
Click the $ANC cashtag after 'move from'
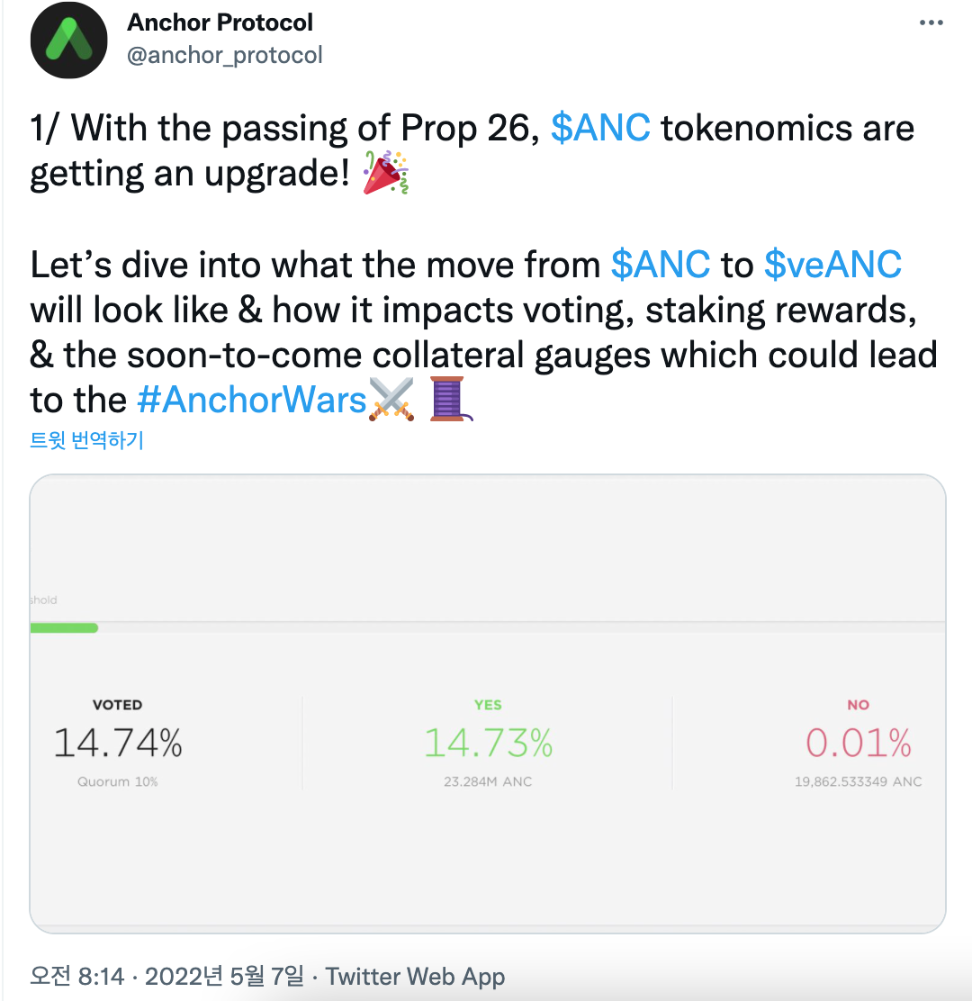[661, 265]
